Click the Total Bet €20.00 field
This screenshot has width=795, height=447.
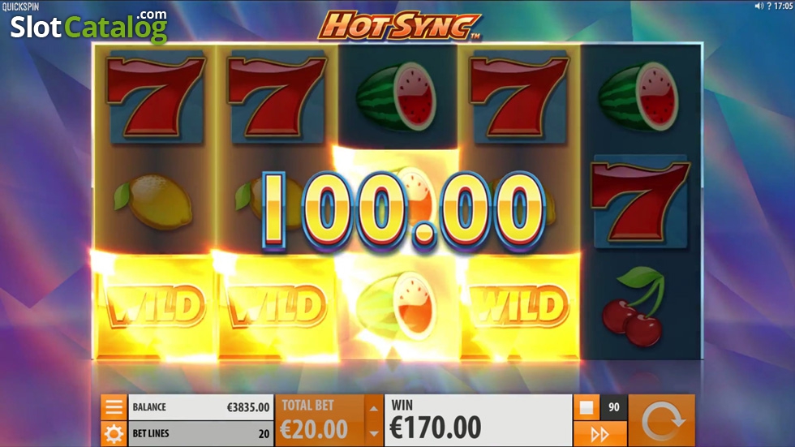click(x=320, y=421)
